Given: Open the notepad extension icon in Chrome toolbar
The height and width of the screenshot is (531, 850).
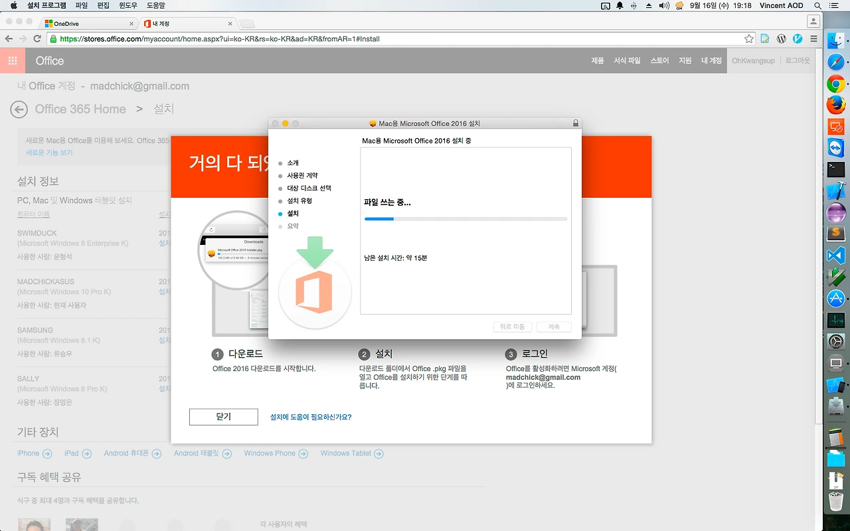Looking at the screenshot, I should tap(765, 39).
